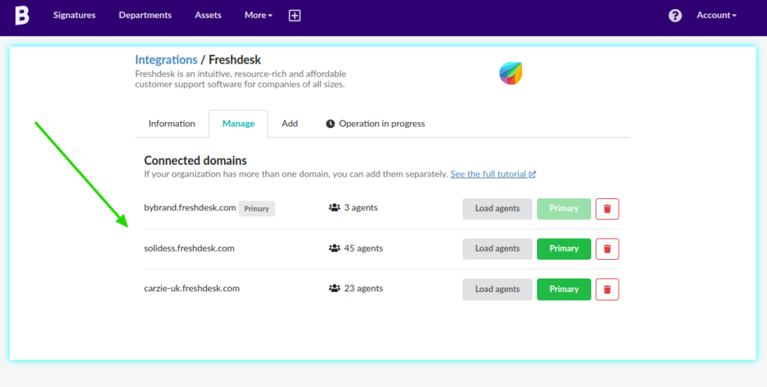
Task: Set solidess.freshdesk.com as Primary
Action: [x=564, y=249]
